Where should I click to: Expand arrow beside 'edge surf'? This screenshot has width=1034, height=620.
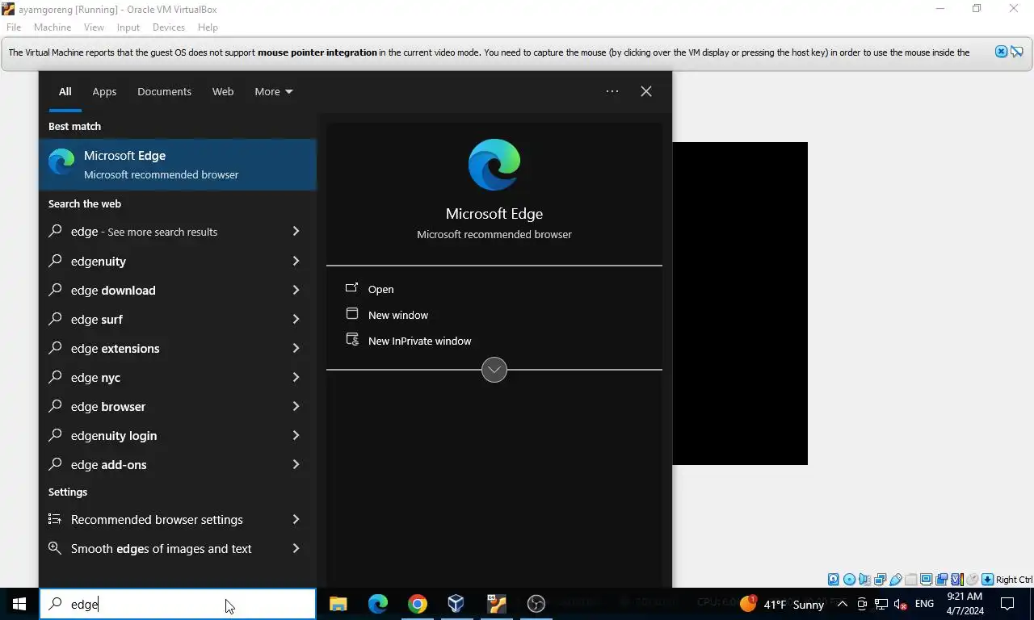[296, 319]
